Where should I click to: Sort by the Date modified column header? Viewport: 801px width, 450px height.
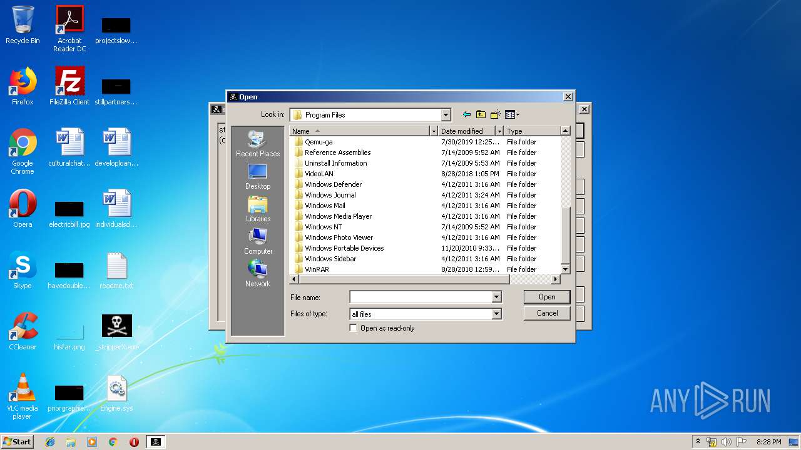tap(467, 131)
